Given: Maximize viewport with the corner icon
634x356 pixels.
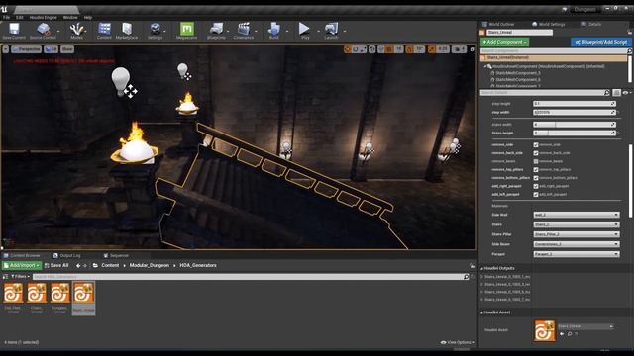Looking at the screenshot, I should 472,49.
